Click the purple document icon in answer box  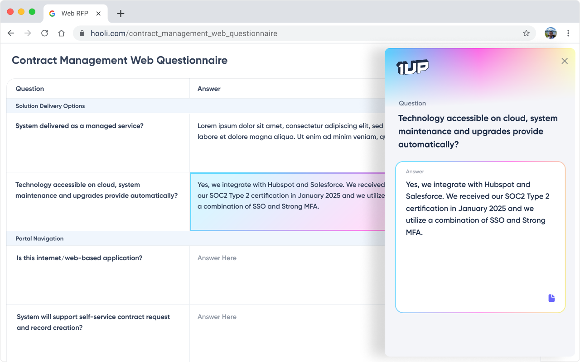pos(551,298)
